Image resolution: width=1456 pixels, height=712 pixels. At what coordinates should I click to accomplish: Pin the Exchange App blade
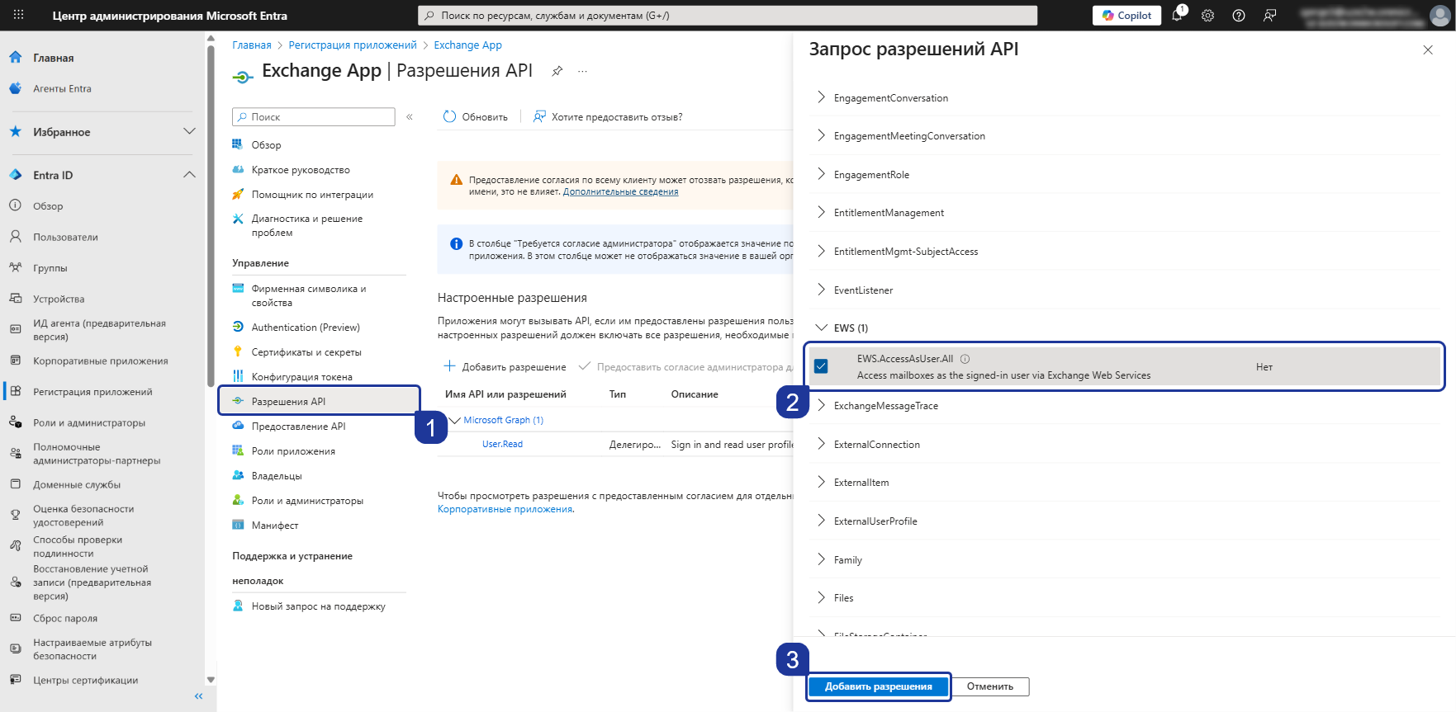click(x=557, y=71)
